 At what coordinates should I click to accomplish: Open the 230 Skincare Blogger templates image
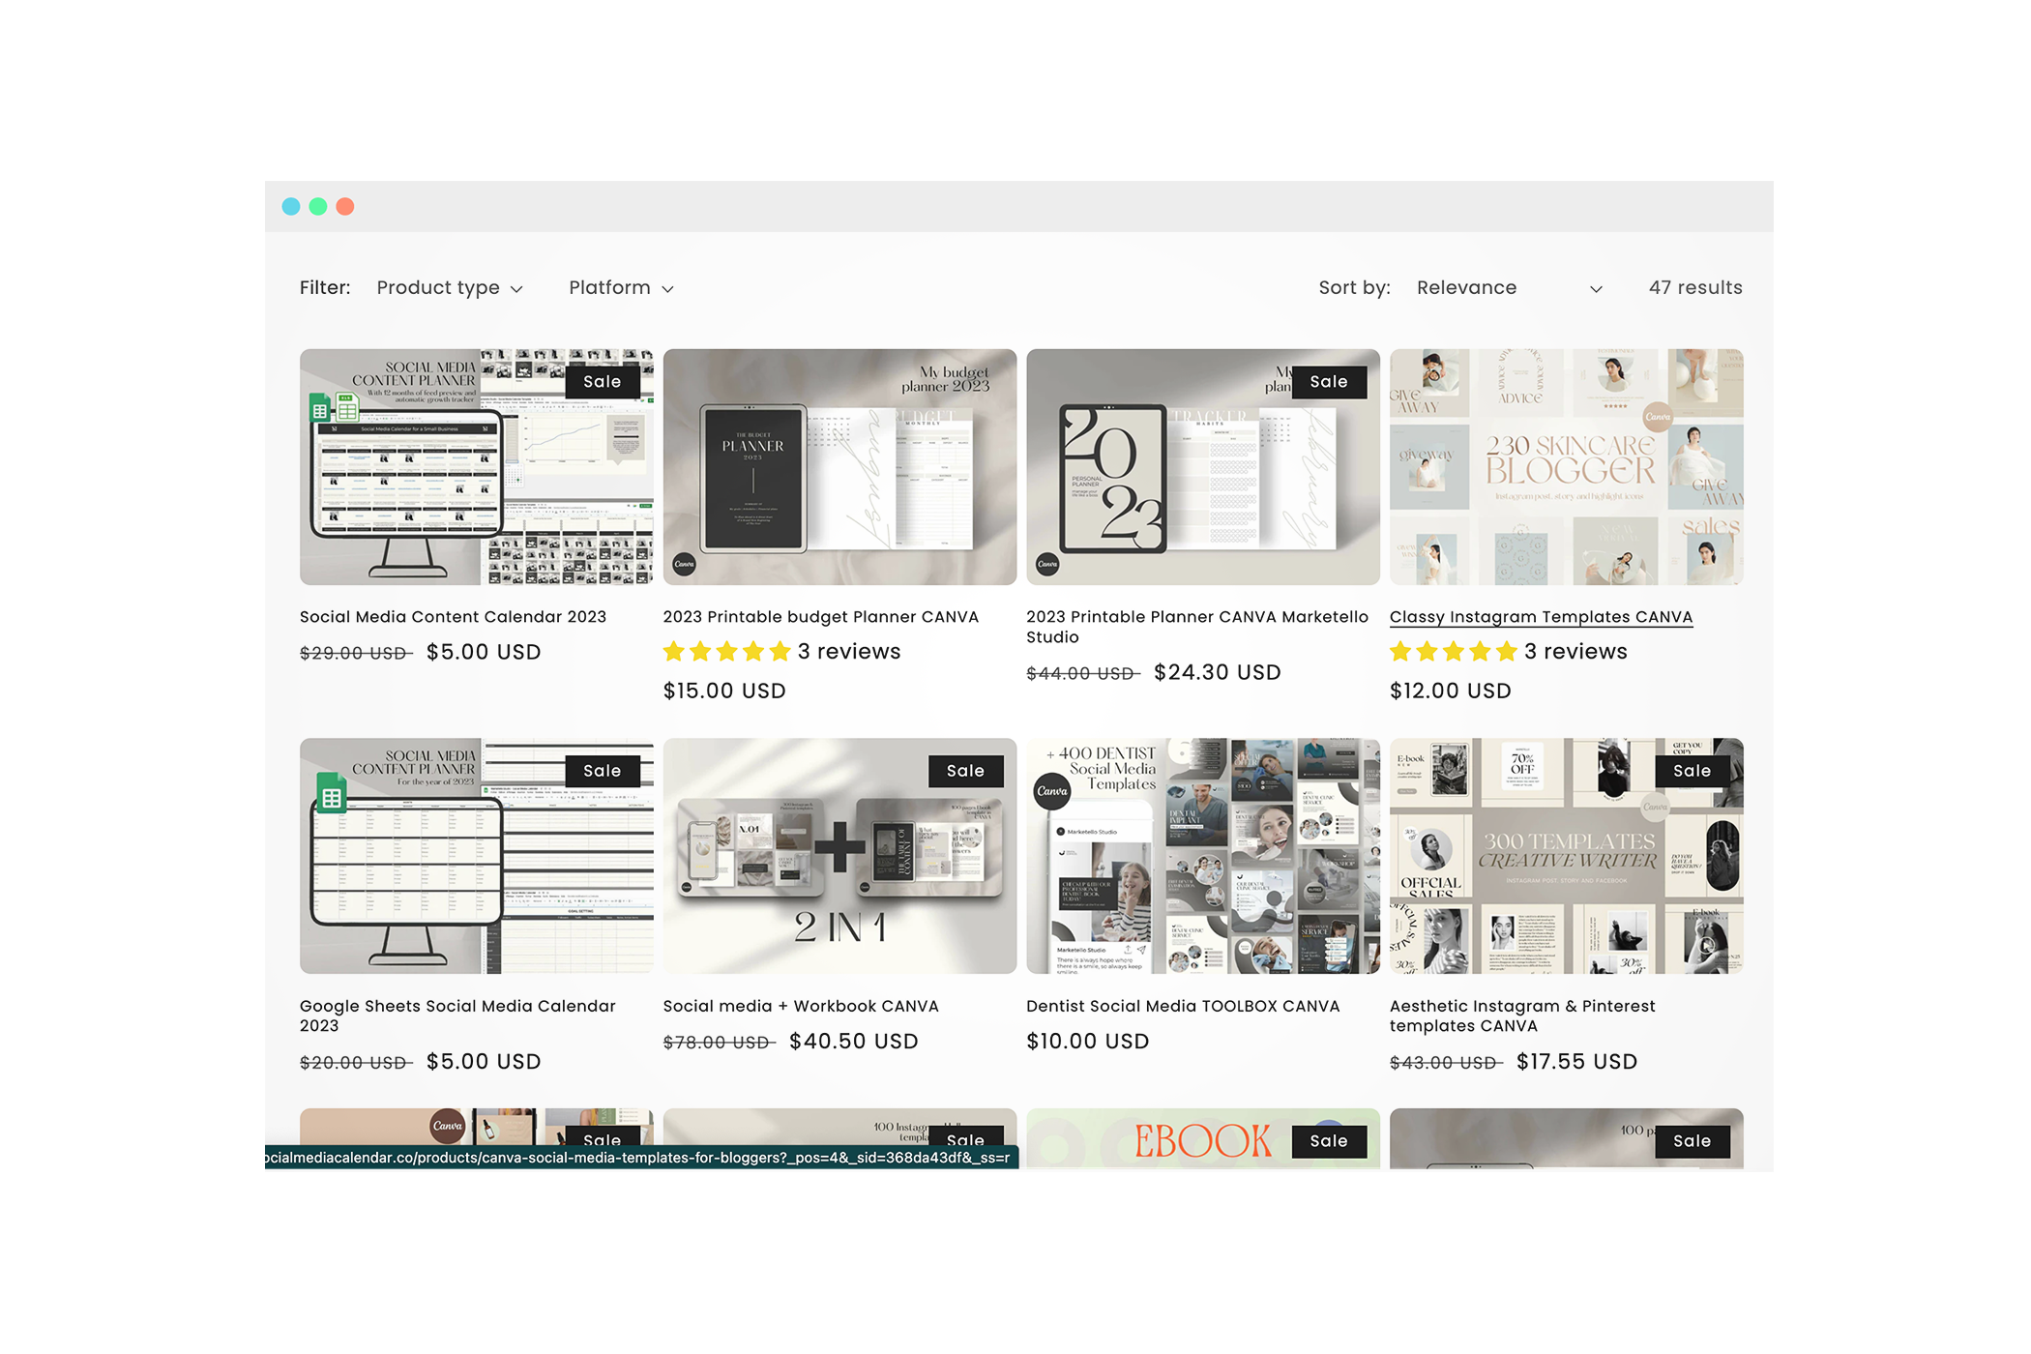(1566, 466)
